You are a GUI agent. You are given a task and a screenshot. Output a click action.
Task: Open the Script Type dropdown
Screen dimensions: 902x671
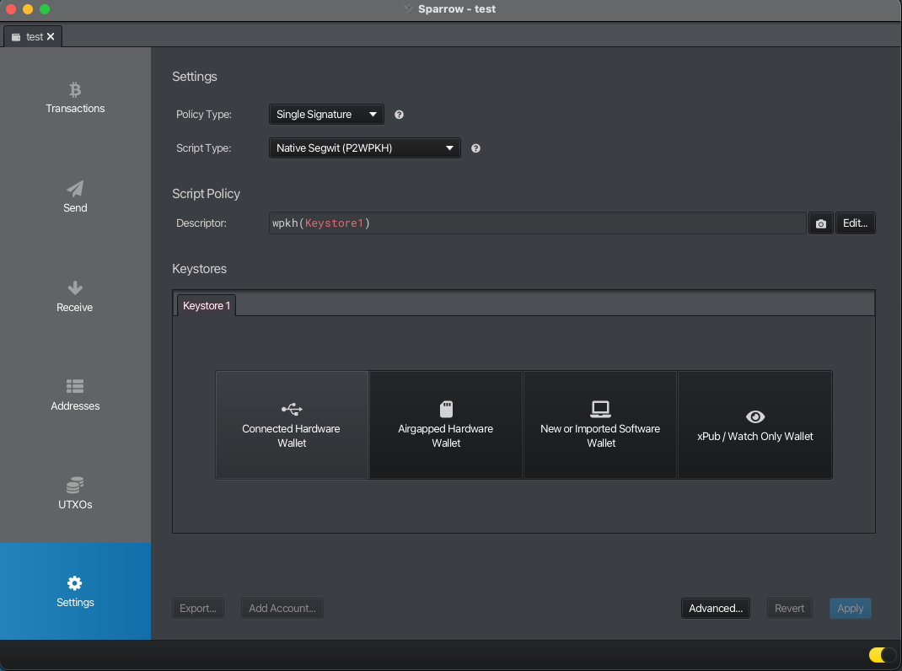[x=365, y=148]
